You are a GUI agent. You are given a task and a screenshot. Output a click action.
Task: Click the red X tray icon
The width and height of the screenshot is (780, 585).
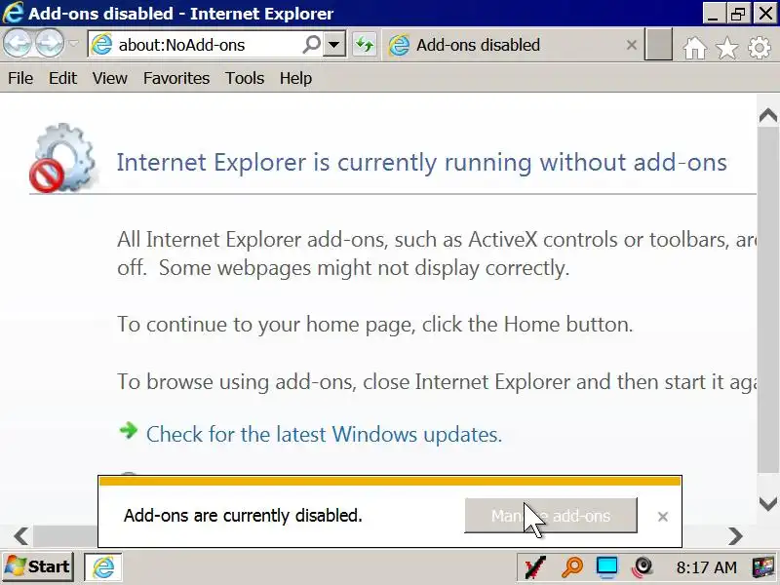pos(535,567)
